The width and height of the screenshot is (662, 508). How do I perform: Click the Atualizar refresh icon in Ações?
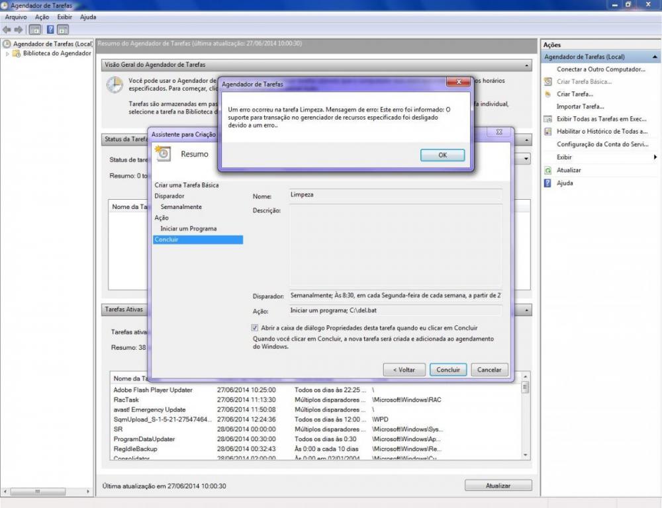click(547, 170)
